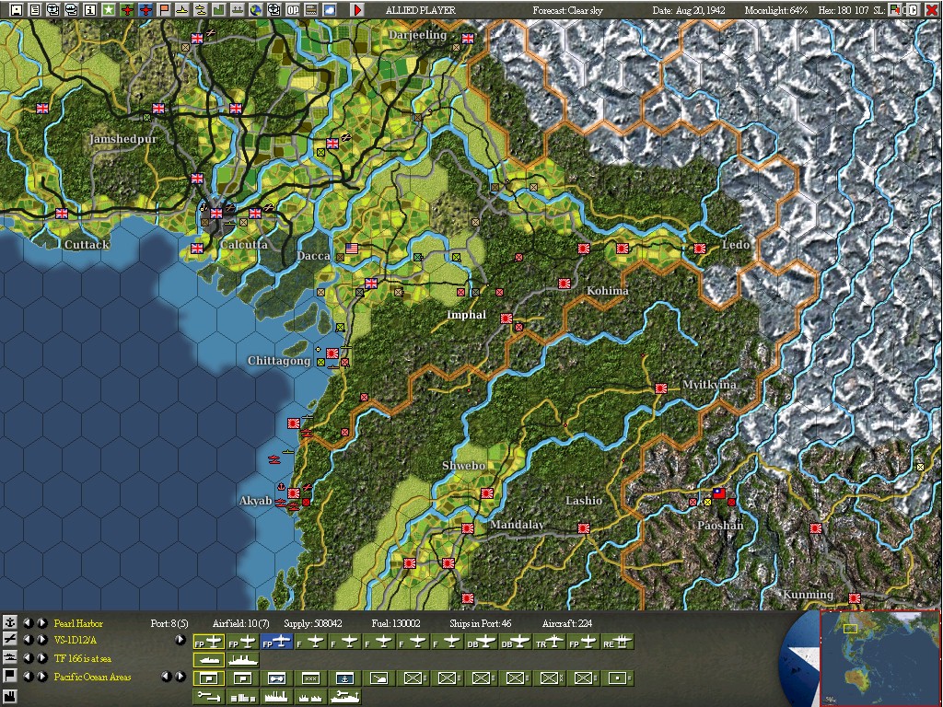Click the crosshair target toolbar icon
This screenshot has width=943, height=707.
coord(274,9)
